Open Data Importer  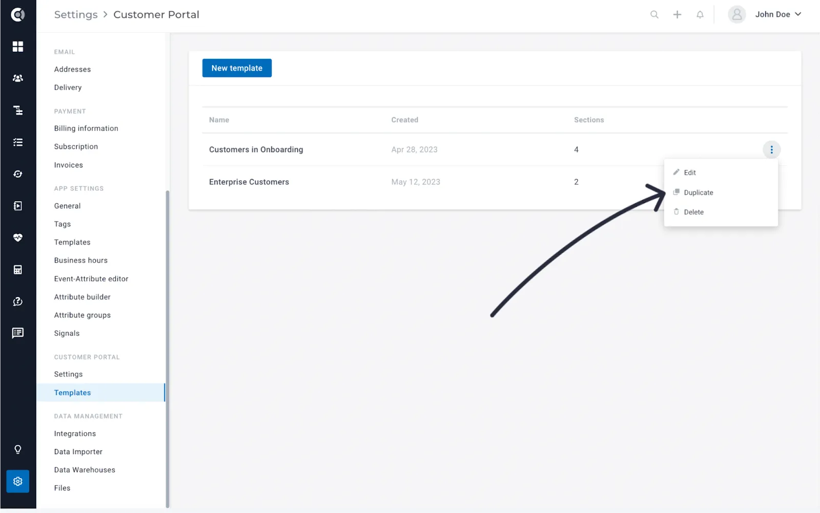point(78,452)
